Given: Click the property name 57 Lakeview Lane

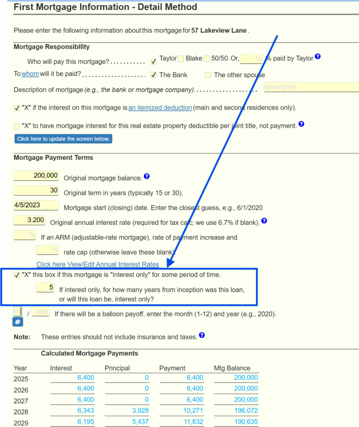Looking at the screenshot, I should tap(219, 30).
